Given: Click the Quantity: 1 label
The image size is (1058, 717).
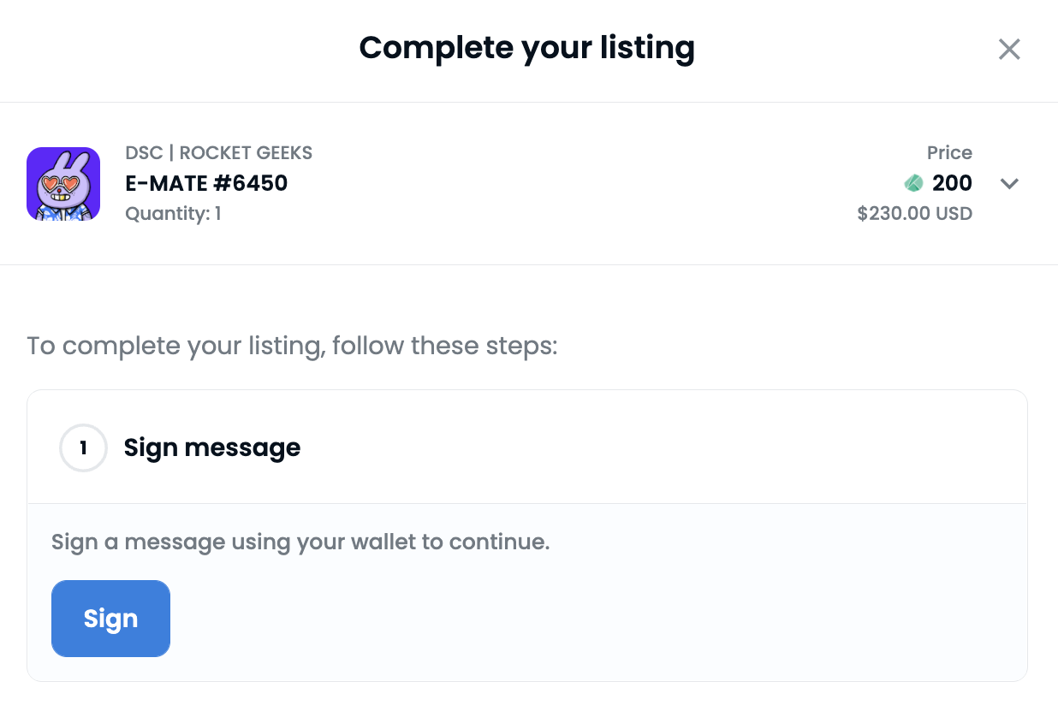Looking at the screenshot, I should pos(173,213).
